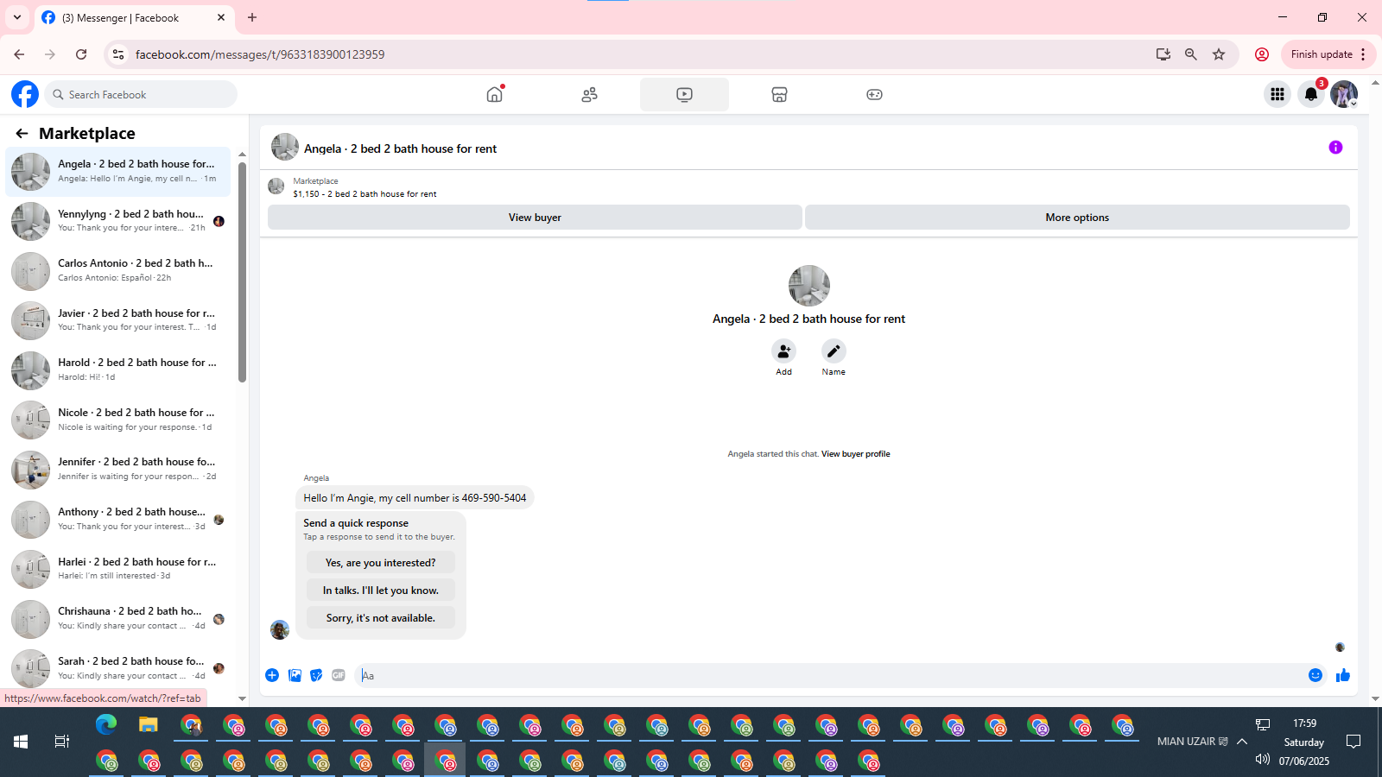This screenshot has width=1382, height=777.
Task: Open the Watch video tab icon
Action: [684, 94]
